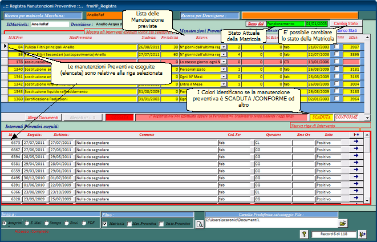Click the new-record marker above the arrow column

(356, 135)
